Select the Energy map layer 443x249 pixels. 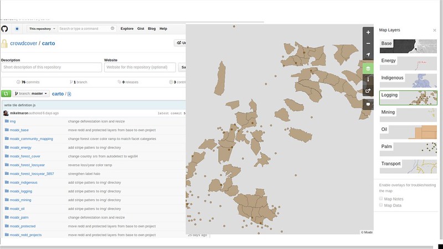click(408, 64)
